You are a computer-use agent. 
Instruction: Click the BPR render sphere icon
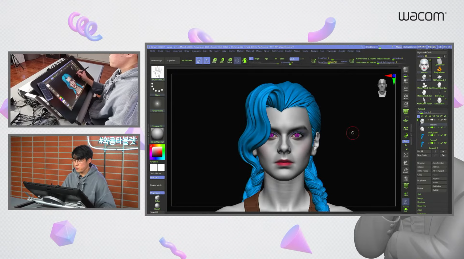(x=406, y=69)
